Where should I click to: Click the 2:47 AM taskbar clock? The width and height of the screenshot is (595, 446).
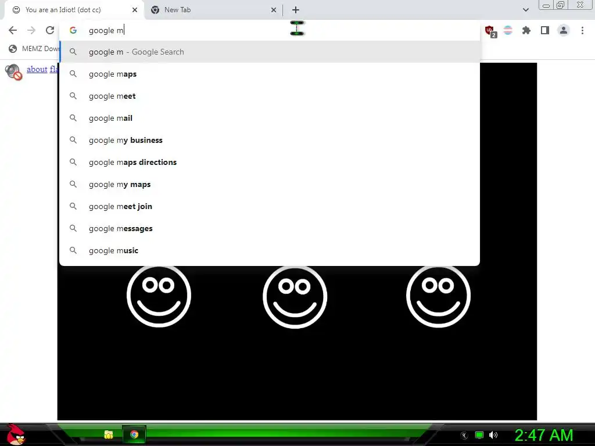click(544, 435)
